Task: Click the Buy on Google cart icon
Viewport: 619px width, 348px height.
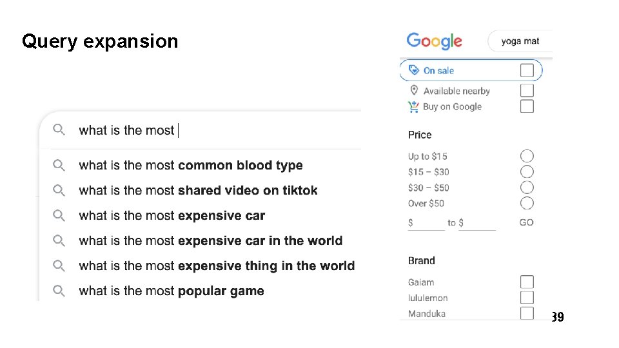Action: pos(413,106)
